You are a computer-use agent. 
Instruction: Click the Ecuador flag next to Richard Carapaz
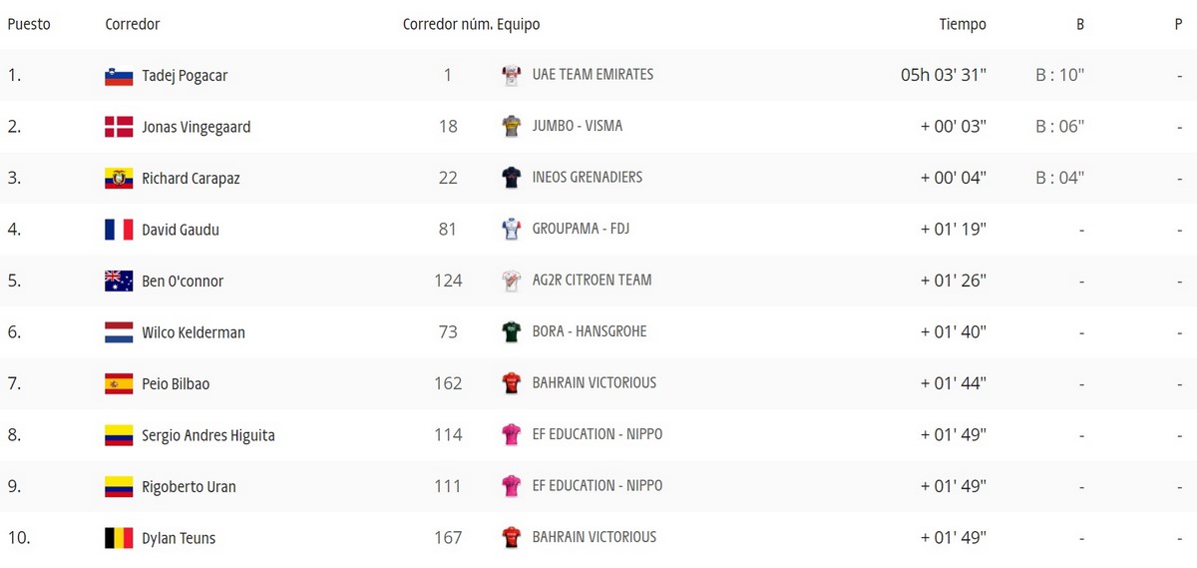[x=119, y=179]
